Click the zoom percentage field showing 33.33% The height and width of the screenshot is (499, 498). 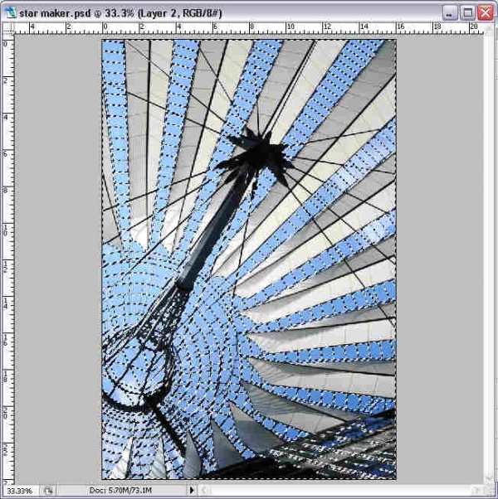point(20,491)
